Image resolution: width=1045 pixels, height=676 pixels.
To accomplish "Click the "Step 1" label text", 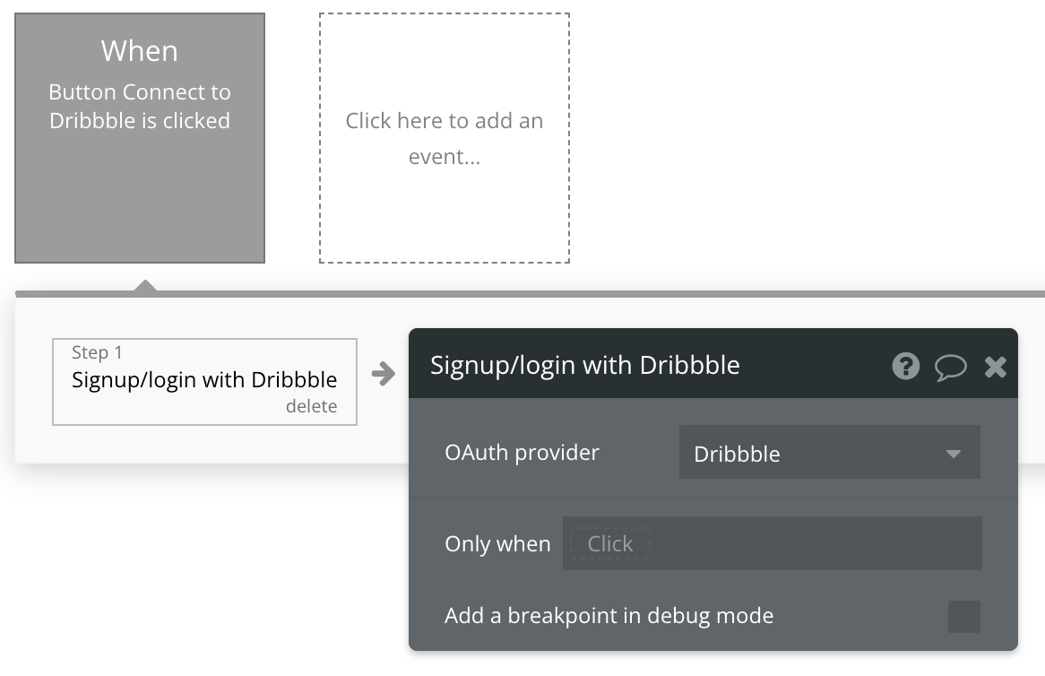I will click(97, 352).
